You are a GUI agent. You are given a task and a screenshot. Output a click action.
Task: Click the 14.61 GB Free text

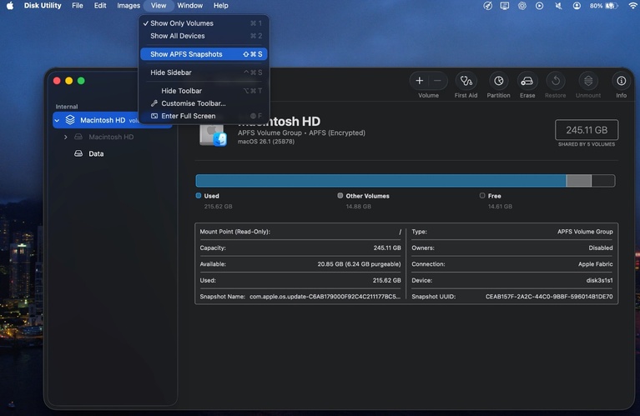[500, 207]
